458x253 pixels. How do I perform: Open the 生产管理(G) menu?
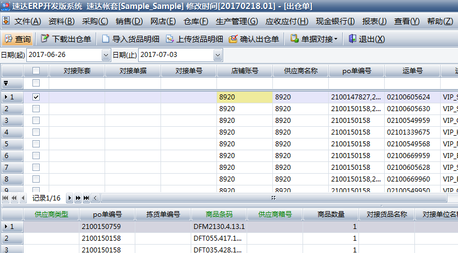point(237,21)
